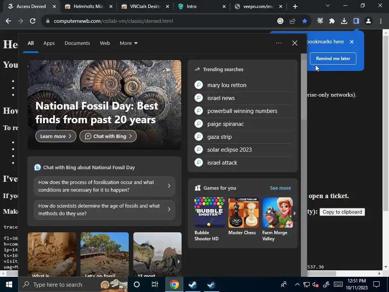The height and width of the screenshot is (292, 389).
Task: Open Chrome three-dot menu
Action: [381, 21]
